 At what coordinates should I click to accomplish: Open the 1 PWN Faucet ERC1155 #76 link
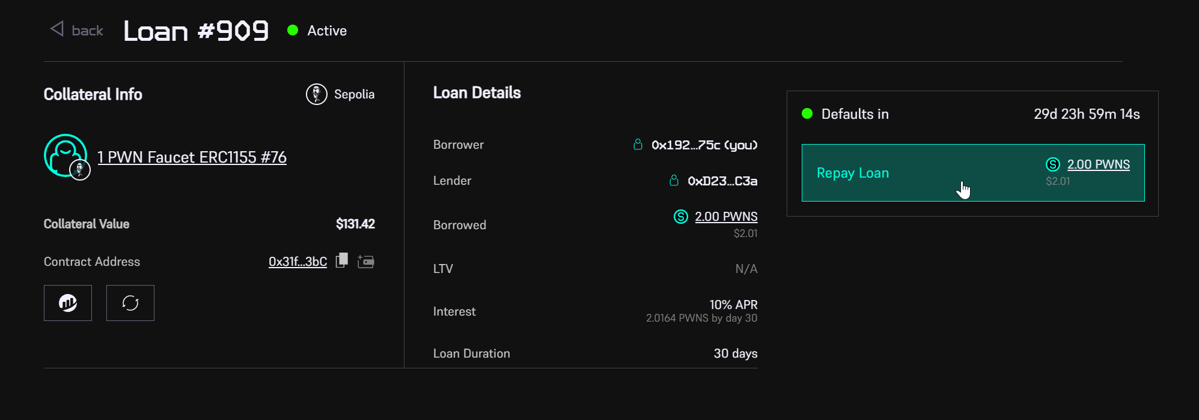point(192,157)
